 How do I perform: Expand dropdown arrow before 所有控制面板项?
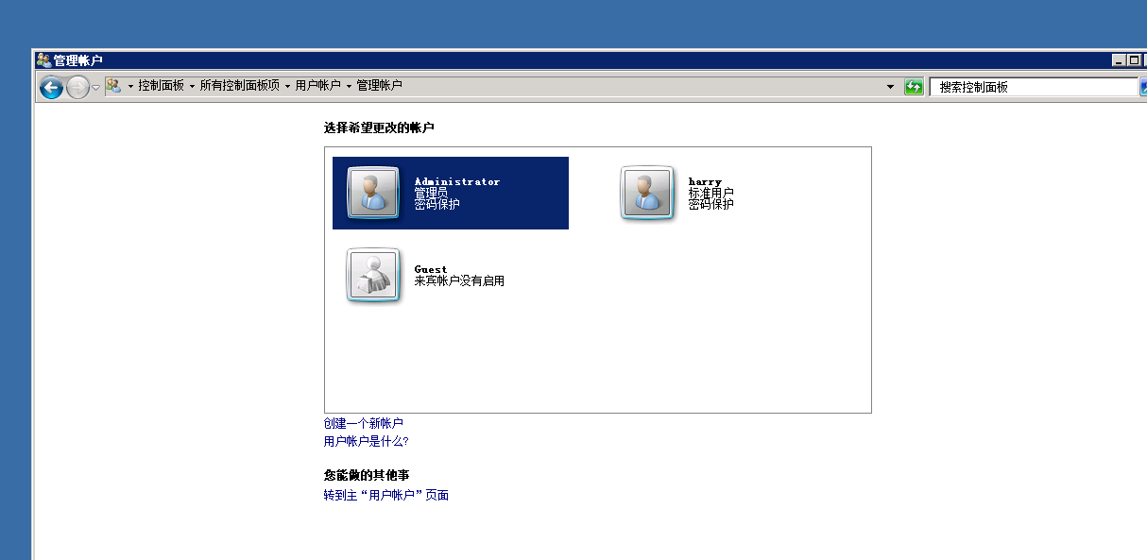click(192, 86)
